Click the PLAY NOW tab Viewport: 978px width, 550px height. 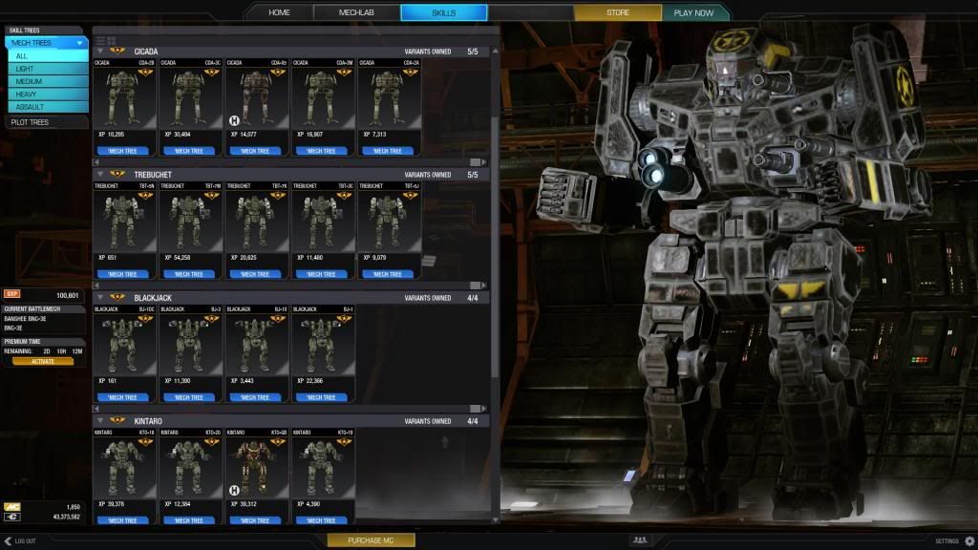tap(694, 12)
